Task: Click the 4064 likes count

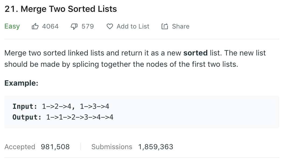Action: coord(50,26)
